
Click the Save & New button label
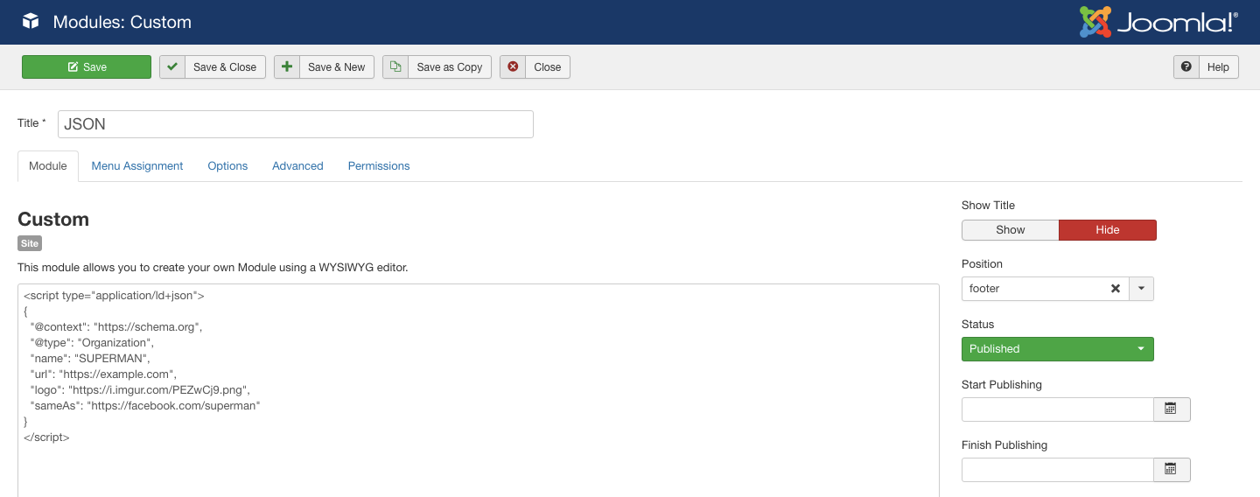pos(336,67)
